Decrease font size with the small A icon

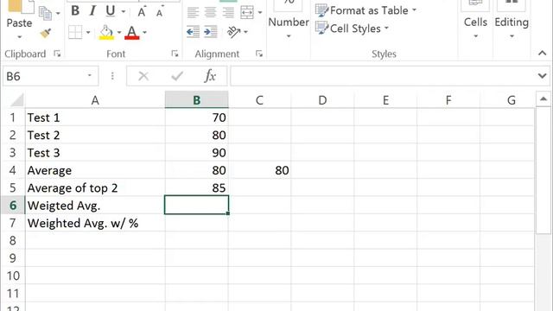[x=160, y=12]
